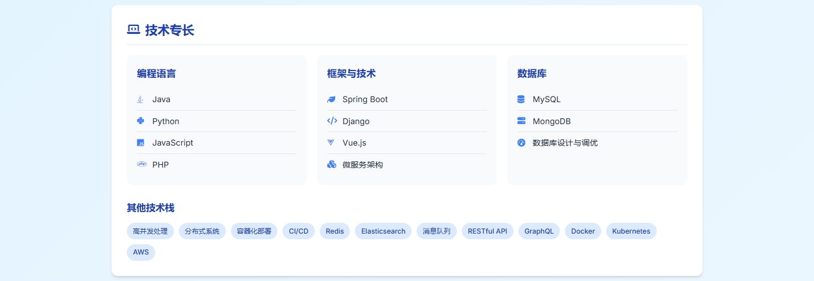Click the PHP logo icon
The width and height of the screenshot is (814, 281).
tap(142, 164)
